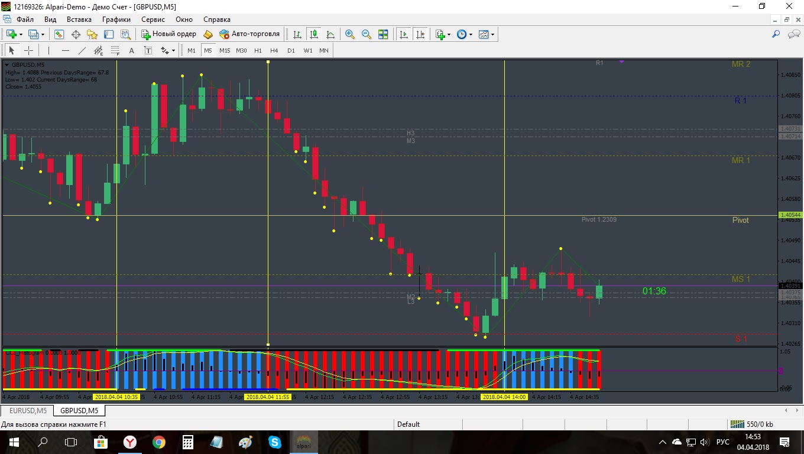This screenshot has height=454, width=804.
Task: Show the Market Watch window
Action: click(x=59, y=34)
